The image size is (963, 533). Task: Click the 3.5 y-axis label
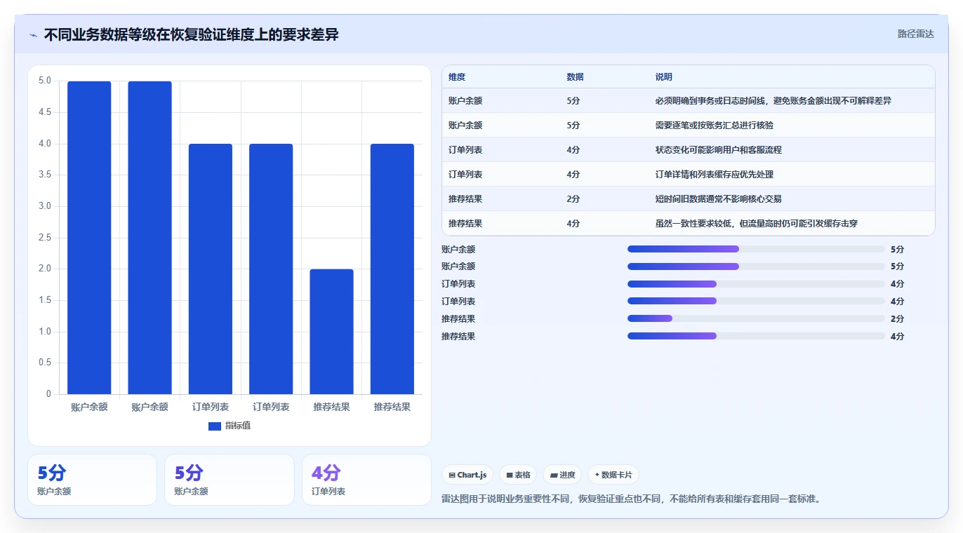45,175
